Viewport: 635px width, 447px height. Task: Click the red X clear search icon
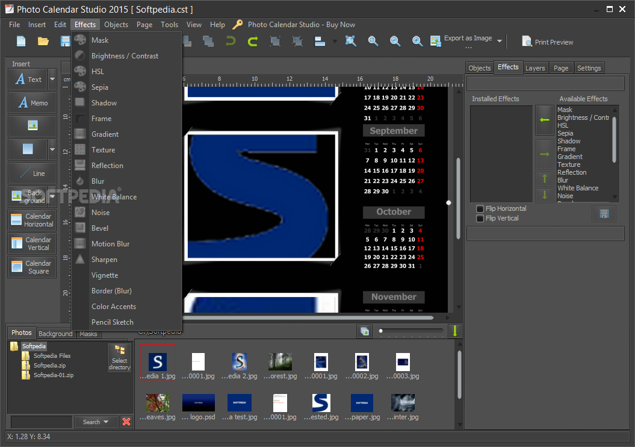(x=126, y=422)
